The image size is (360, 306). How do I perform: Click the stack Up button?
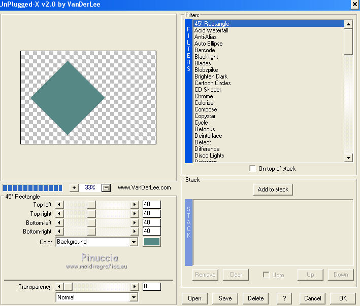pyautogui.click(x=310, y=275)
